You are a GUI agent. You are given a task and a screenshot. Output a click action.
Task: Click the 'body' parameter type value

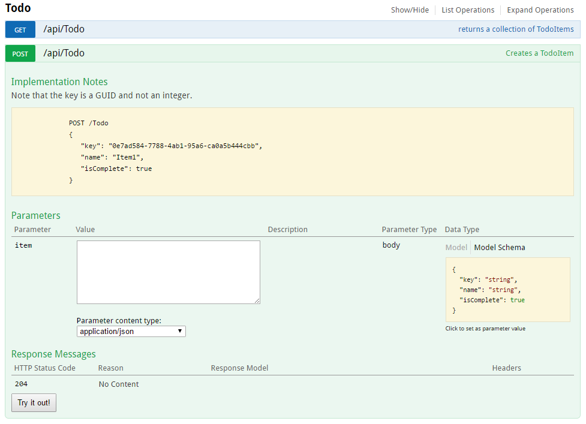tap(391, 245)
